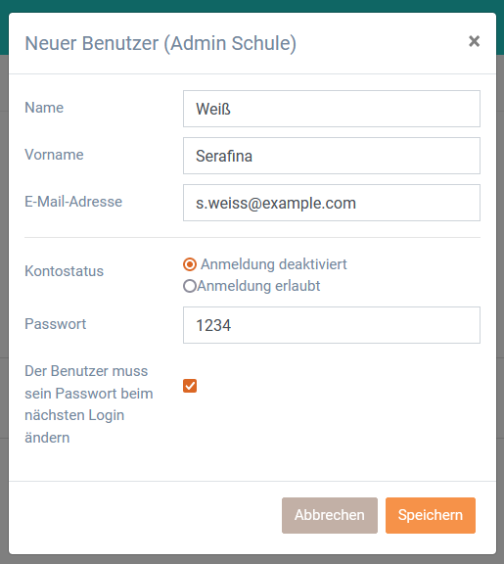Close the Neuer Benutzer dialog with X
This screenshot has width=504, height=564.
[x=475, y=41]
